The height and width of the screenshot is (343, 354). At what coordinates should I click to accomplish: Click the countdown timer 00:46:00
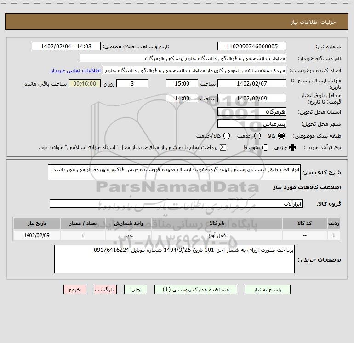(85, 84)
